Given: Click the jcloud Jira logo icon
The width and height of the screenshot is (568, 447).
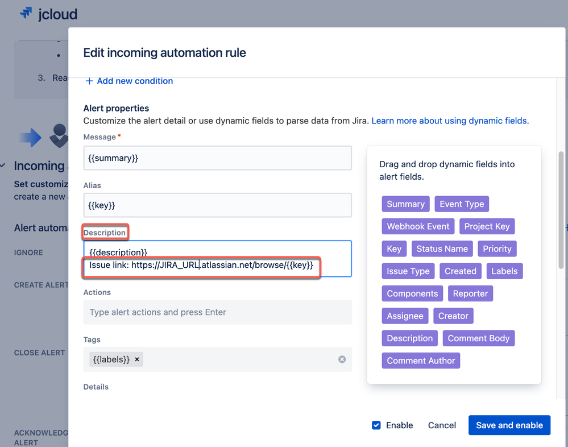Looking at the screenshot, I should 26,13.
